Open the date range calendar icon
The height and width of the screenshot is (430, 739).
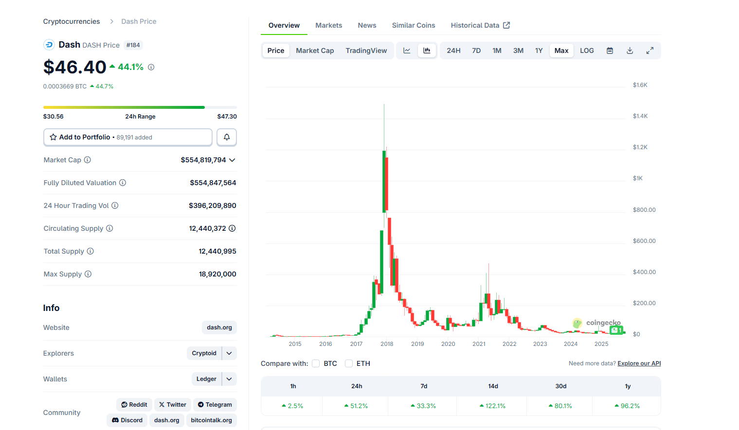610,50
